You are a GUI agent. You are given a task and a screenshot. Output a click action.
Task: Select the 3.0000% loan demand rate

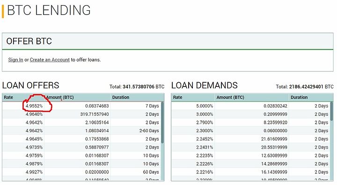click(205, 114)
